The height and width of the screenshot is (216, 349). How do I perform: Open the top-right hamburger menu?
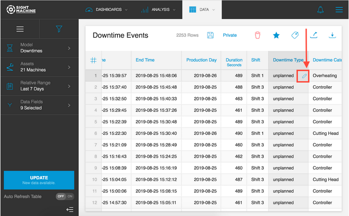[339, 10]
